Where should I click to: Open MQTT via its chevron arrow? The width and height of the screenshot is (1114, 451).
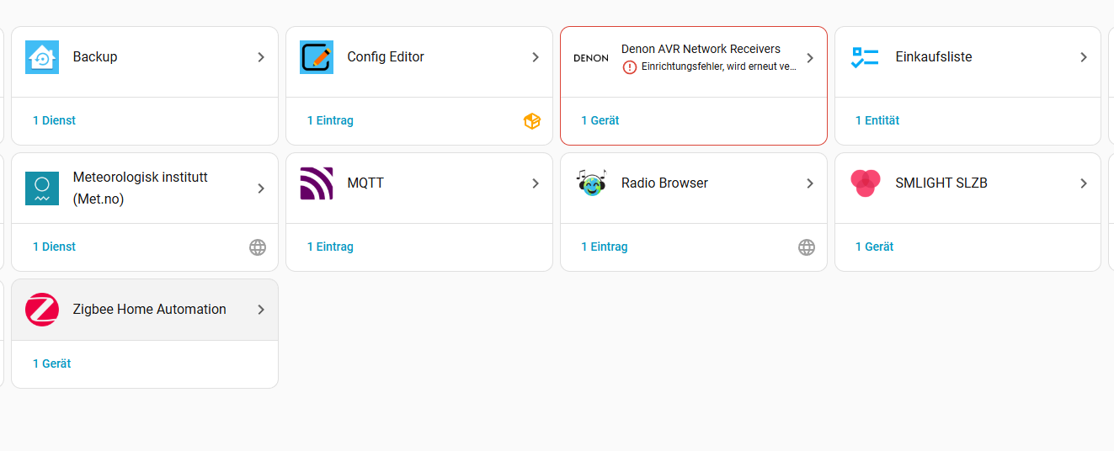[536, 183]
